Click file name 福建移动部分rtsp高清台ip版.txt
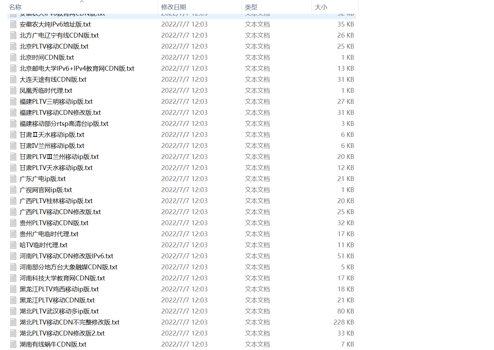The width and height of the screenshot is (494, 350). [x=64, y=123]
